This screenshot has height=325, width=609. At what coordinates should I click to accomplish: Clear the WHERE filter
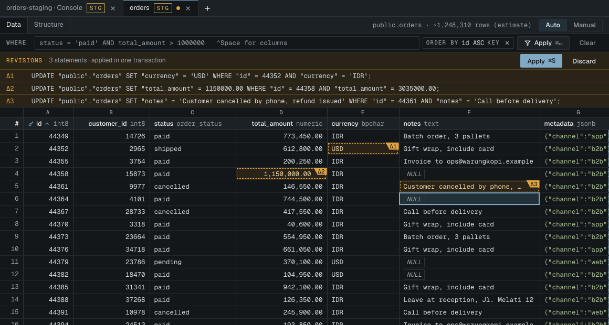tap(587, 43)
